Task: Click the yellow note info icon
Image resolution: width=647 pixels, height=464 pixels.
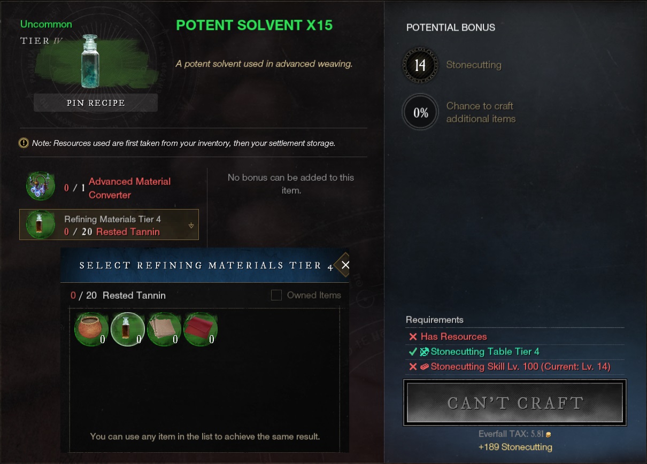Action: click(24, 143)
